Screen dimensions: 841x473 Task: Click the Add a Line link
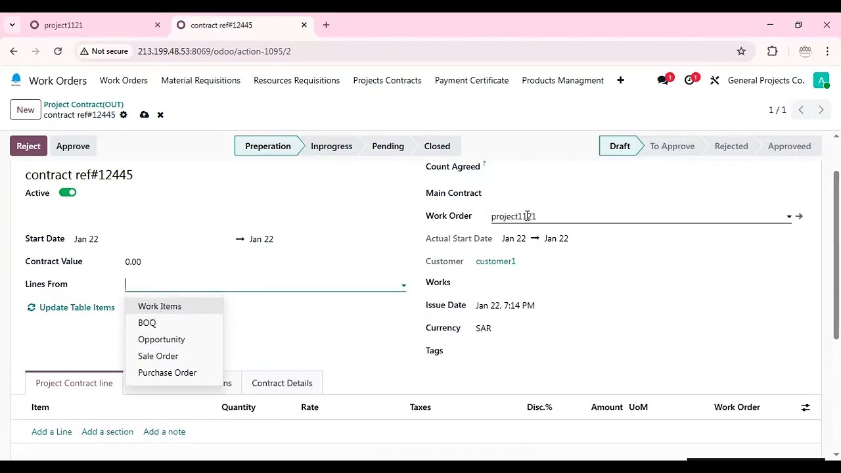pos(51,432)
